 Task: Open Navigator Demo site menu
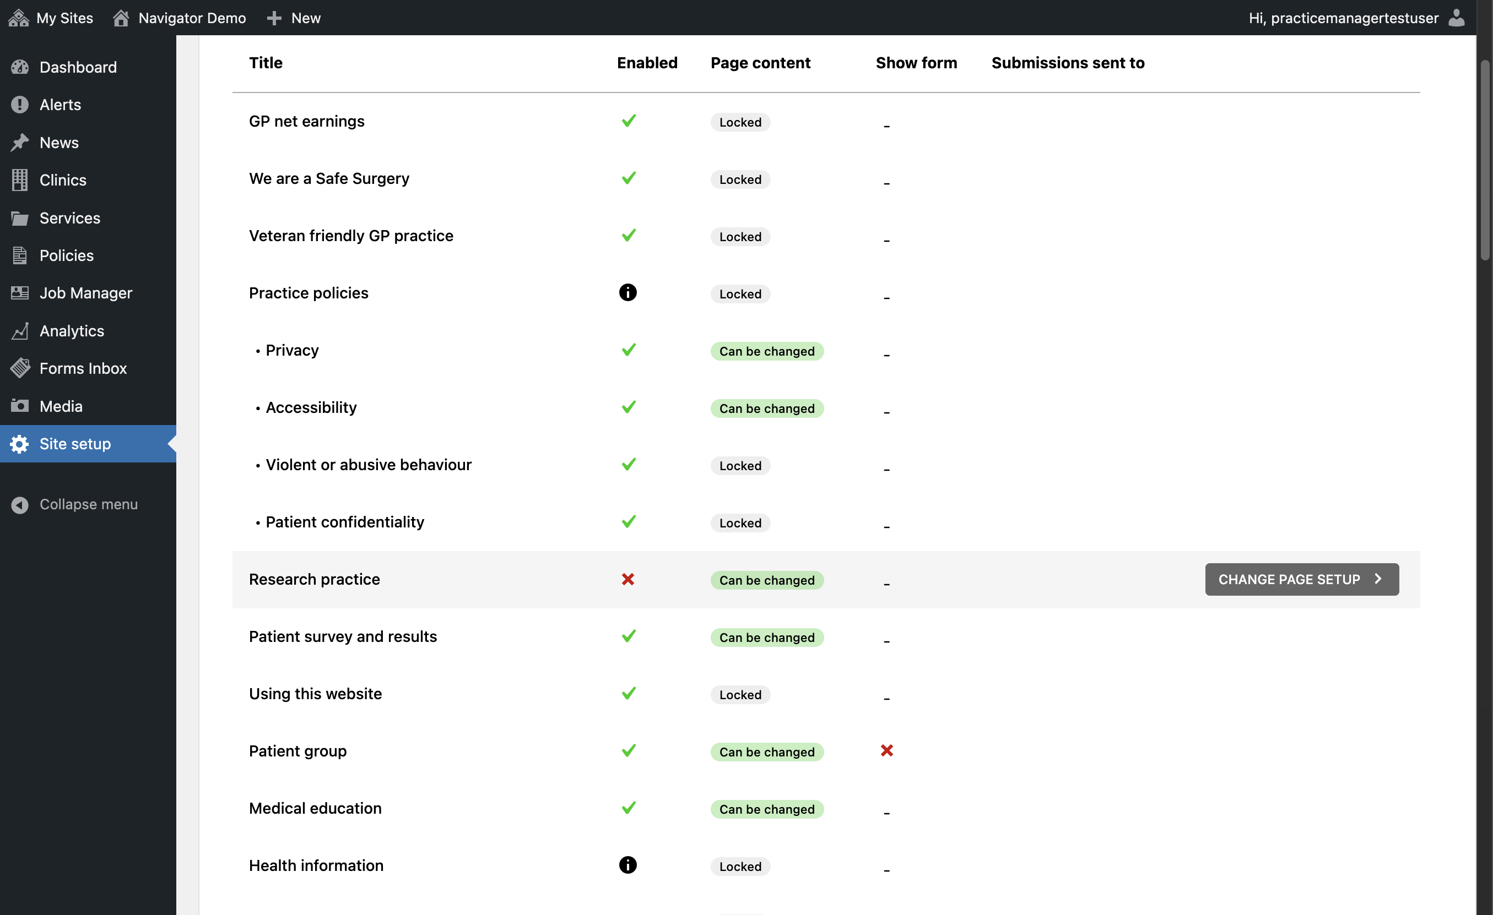180,18
